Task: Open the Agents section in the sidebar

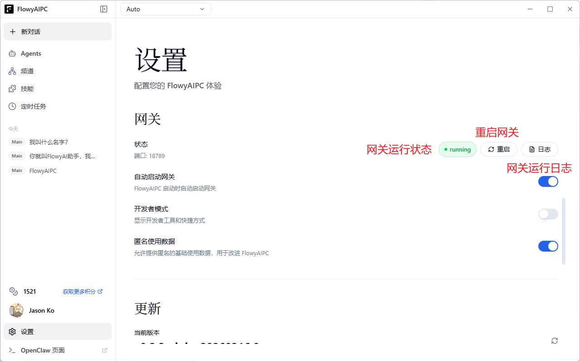Action: click(31, 53)
